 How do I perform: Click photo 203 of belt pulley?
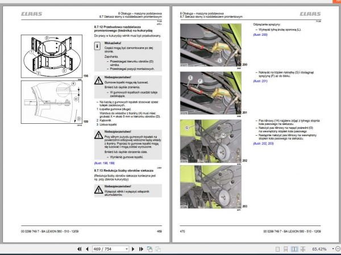tap(211, 187)
